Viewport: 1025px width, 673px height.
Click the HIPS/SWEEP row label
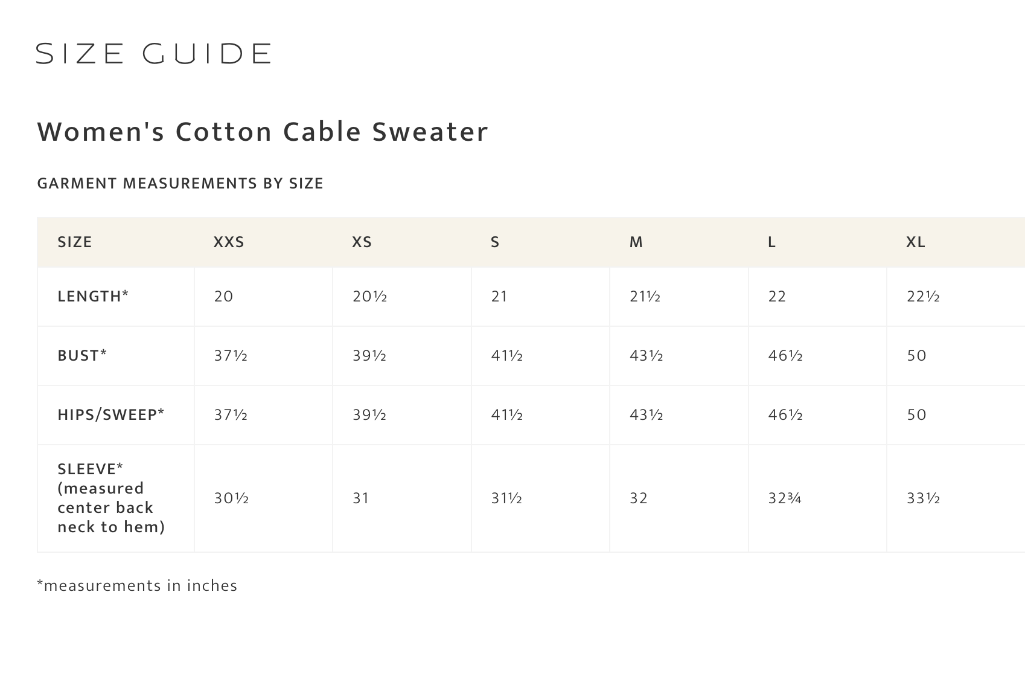(110, 414)
